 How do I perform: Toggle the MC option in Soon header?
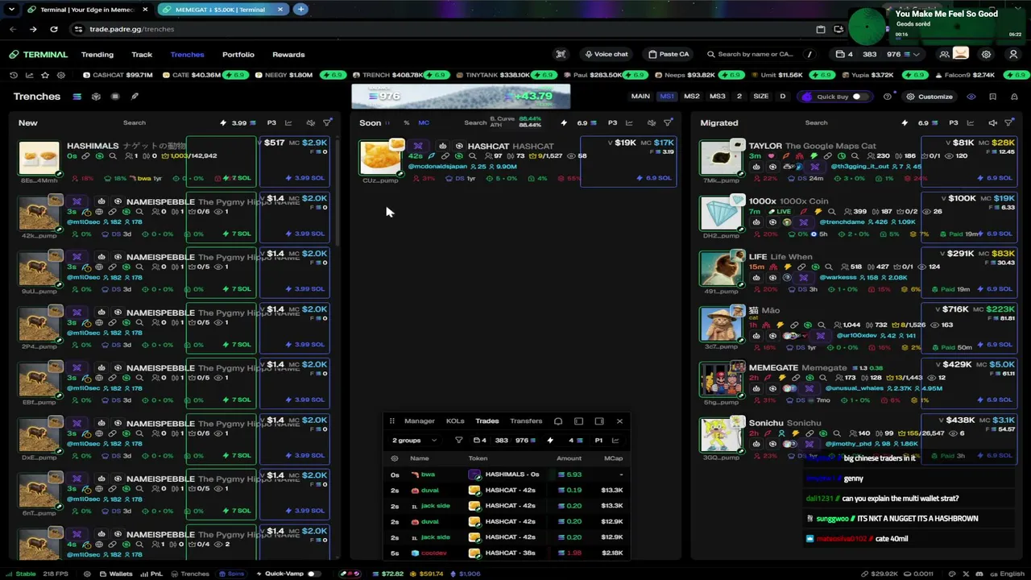424,122
